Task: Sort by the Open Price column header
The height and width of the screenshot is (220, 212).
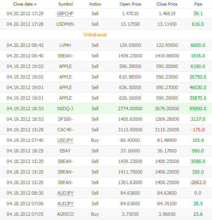Action: (130, 4)
